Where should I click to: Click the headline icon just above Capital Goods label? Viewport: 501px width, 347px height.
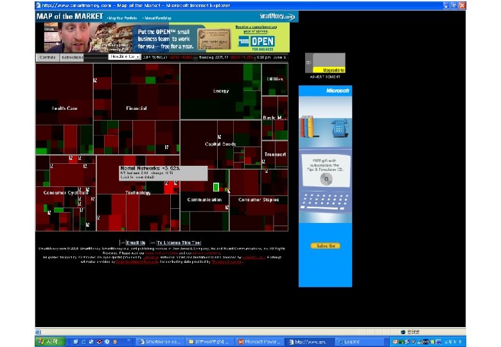(x=220, y=137)
